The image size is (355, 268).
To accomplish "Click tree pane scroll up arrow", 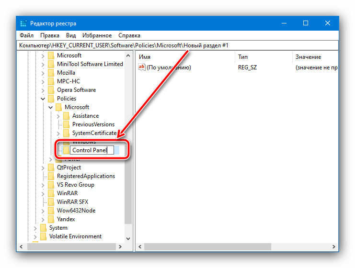I will coord(128,56).
